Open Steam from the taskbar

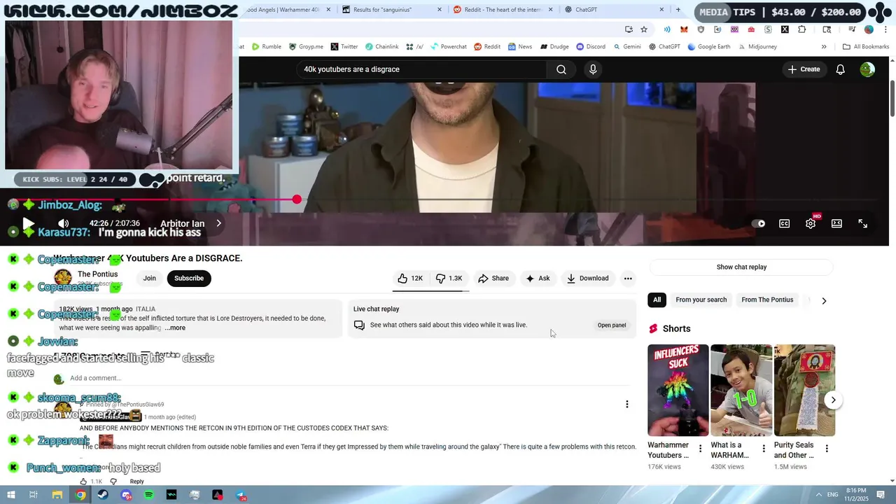(x=103, y=495)
